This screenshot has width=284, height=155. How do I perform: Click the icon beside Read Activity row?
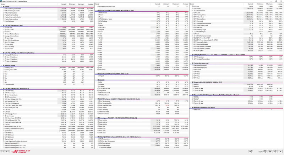coord(98,120)
